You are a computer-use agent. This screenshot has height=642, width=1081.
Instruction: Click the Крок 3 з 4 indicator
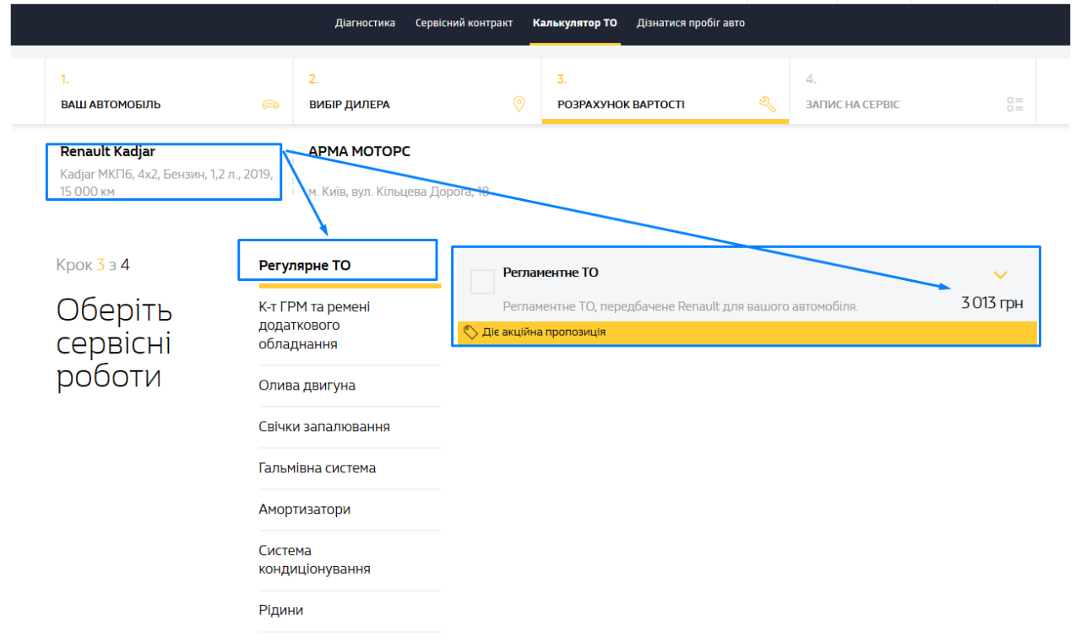pyautogui.click(x=93, y=265)
